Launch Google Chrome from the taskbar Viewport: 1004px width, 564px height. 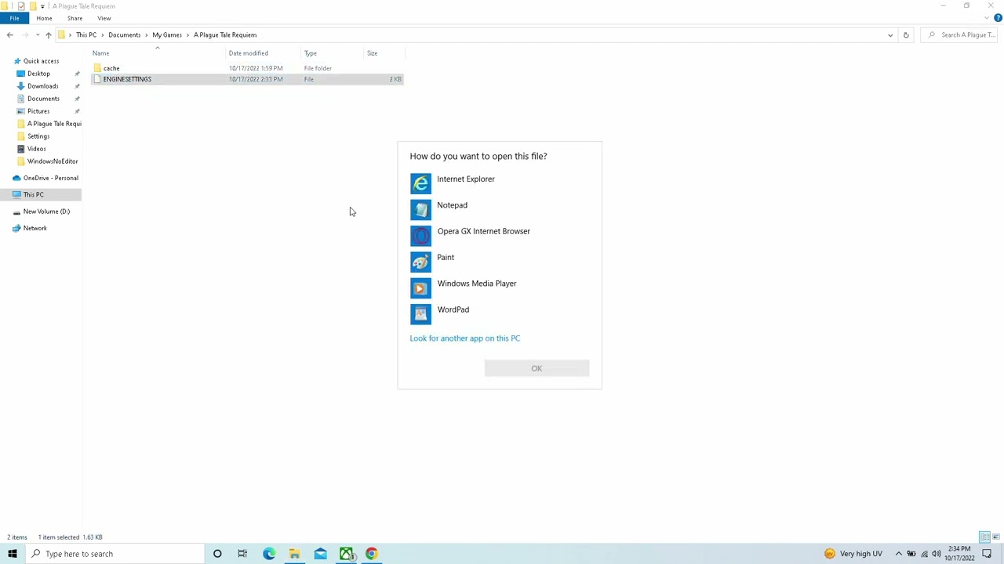pos(372,554)
